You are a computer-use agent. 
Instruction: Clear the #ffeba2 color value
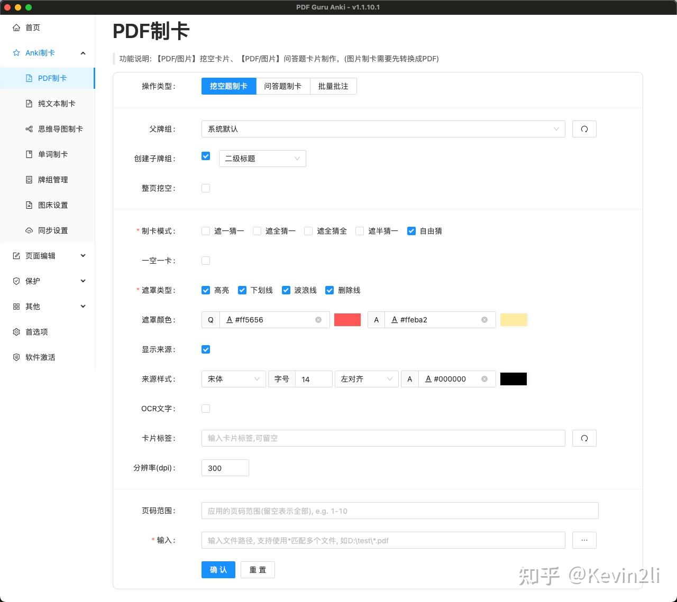(x=484, y=320)
